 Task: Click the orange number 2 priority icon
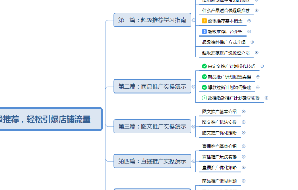pyautogui.click(x=204, y=21)
